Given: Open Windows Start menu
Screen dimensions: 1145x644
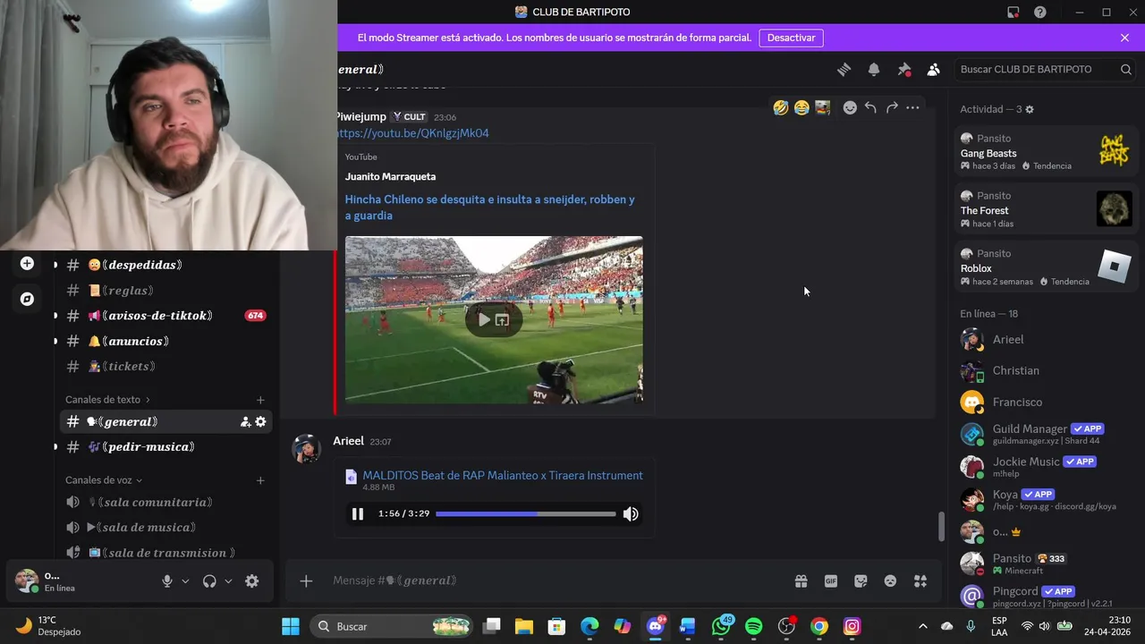Looking at the screenshot, I should (x=291, y=626).
